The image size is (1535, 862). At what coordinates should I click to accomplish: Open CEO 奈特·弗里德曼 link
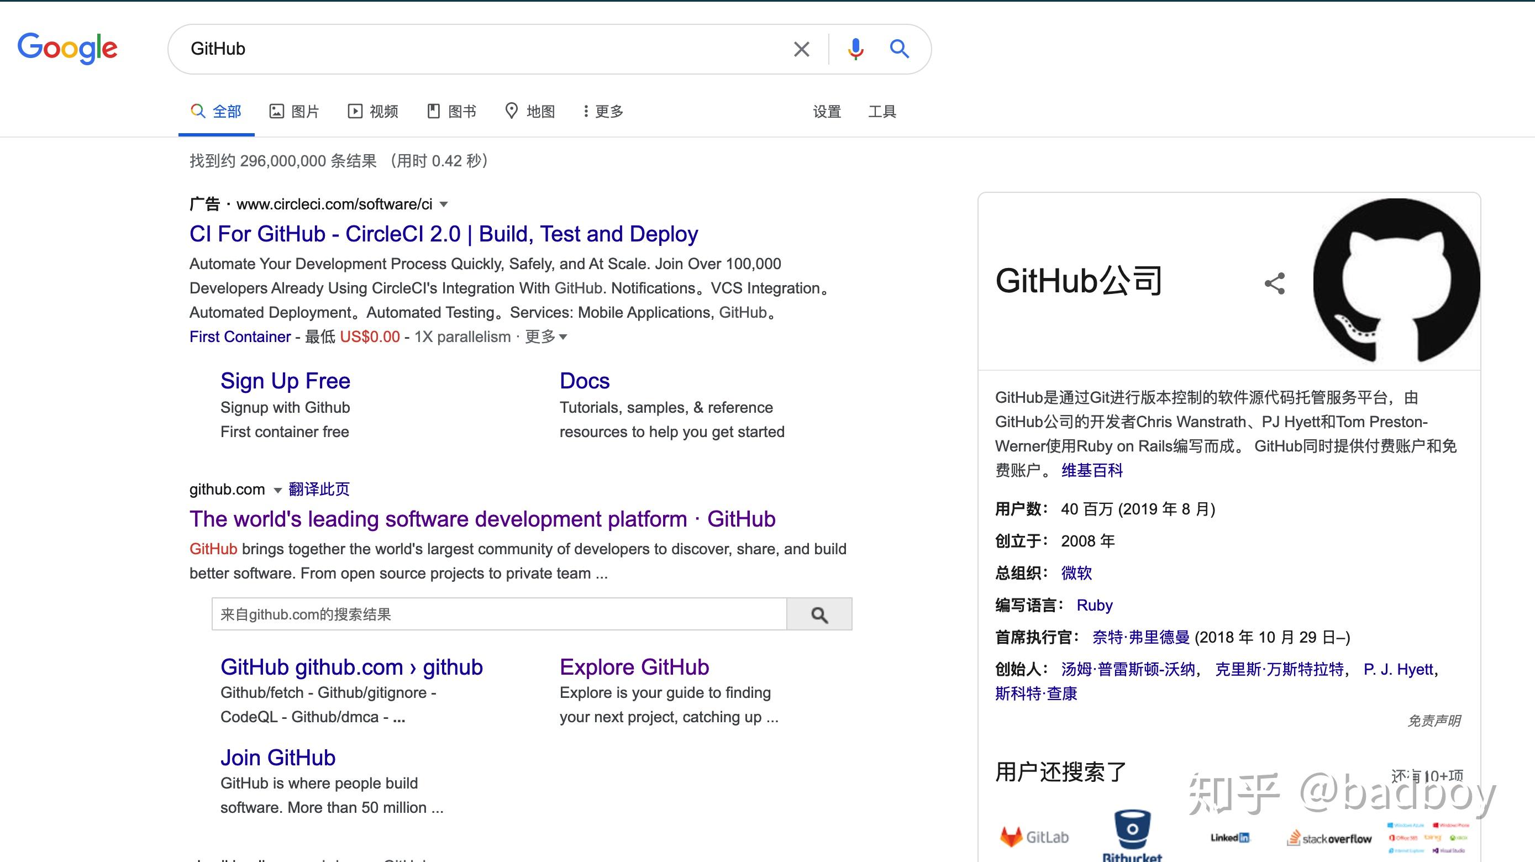coord(1140,638)
